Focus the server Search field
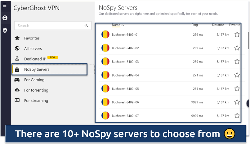Image resolution: width=250 pixels, height=144 pixels. click(x=53, y=26)
